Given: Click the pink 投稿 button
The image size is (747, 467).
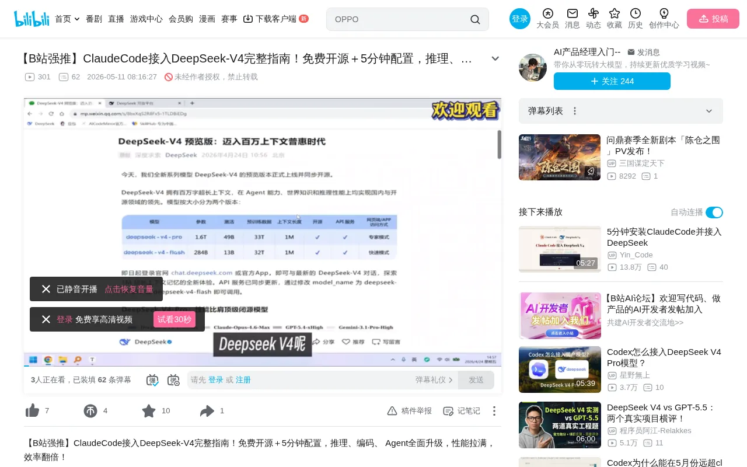Looking at the screenshot, I should pyautogui.click(x=713, y=19).
